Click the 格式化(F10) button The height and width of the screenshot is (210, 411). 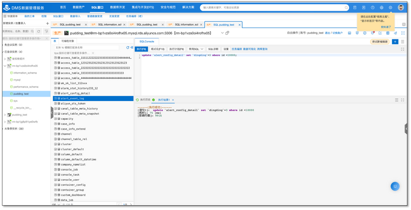pos(158,49)
